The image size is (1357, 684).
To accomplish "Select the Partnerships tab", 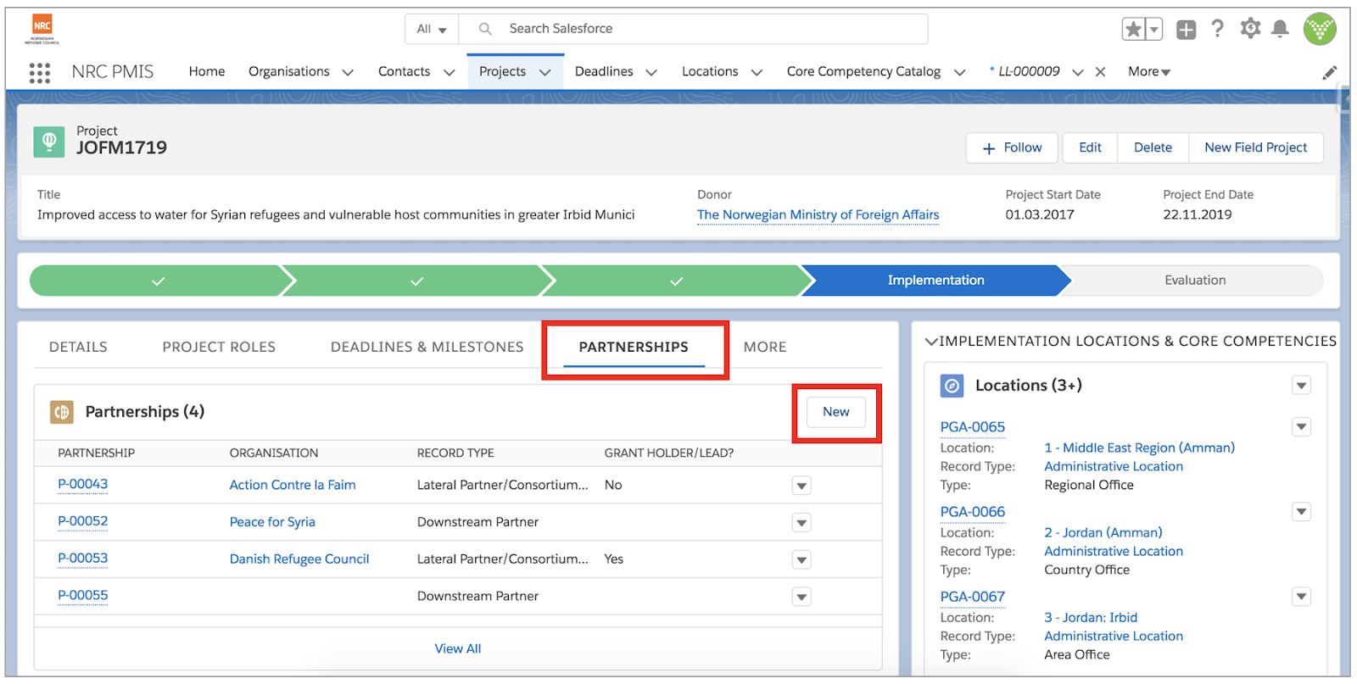I will point(634,347).
